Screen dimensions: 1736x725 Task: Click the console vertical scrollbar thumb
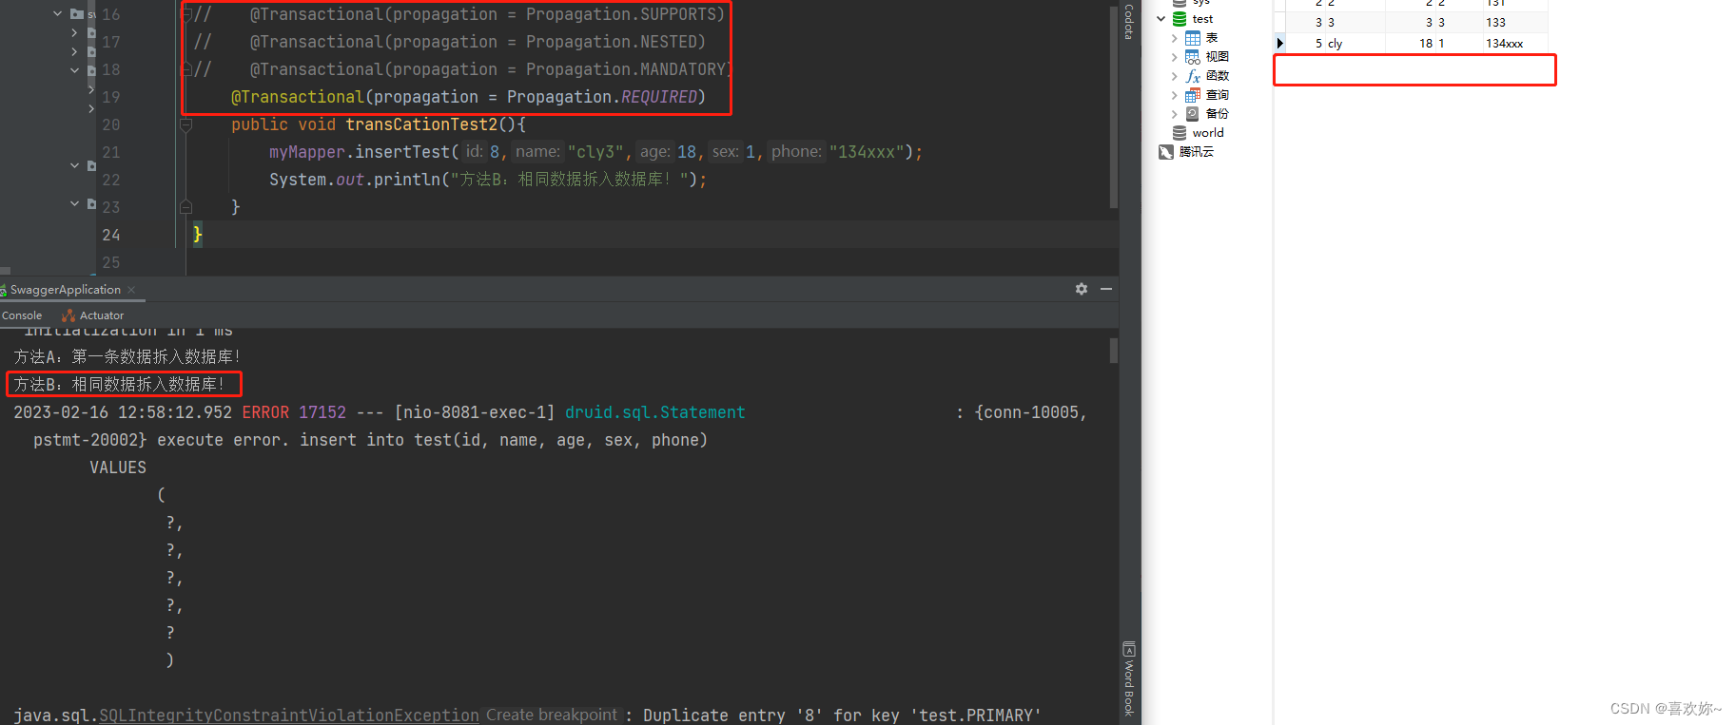pyautogui.click(x=1114, y=350)
